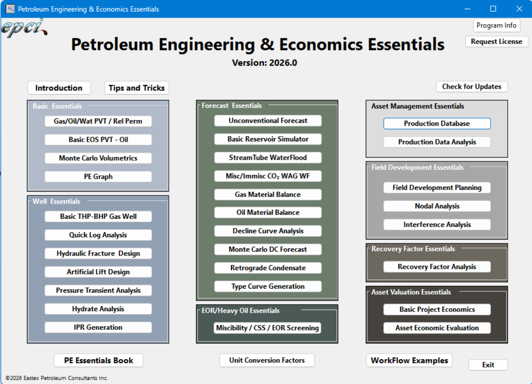Viewport: 532px width, 384px height.
Task: Open the PE Graph tool
Action: point(98,177)
